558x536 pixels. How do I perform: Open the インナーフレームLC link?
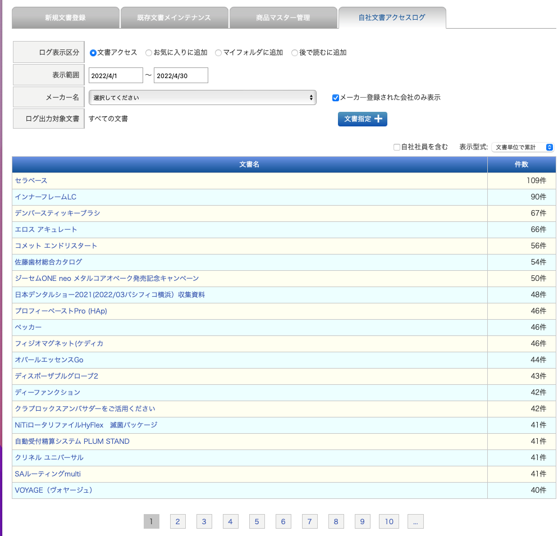click(x=45, y=197)
